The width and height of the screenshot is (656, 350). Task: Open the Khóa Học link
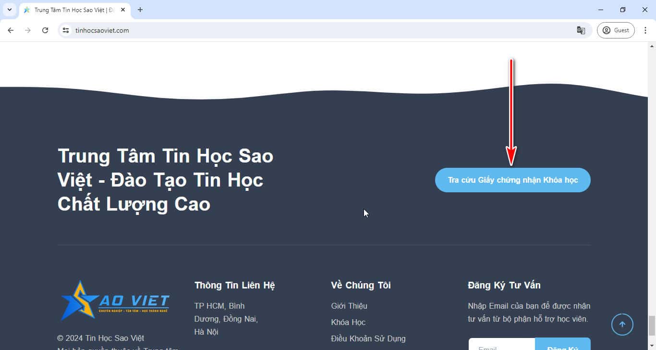[x=348, y=322]
